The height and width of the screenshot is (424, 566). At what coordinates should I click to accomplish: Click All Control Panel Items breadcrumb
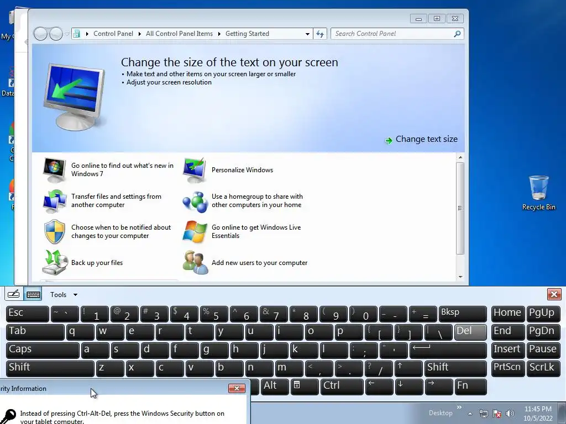point(180,34)
